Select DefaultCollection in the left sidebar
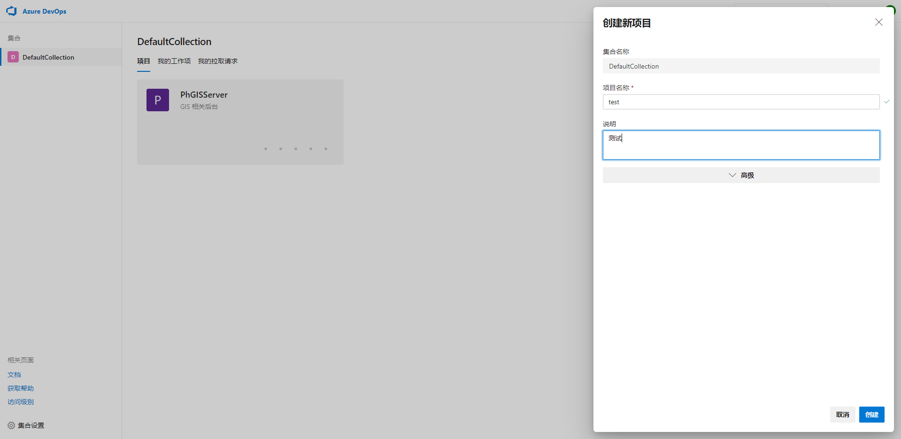Image resolution: width=901 pixels, height=439 pixels. pos(48,57)
